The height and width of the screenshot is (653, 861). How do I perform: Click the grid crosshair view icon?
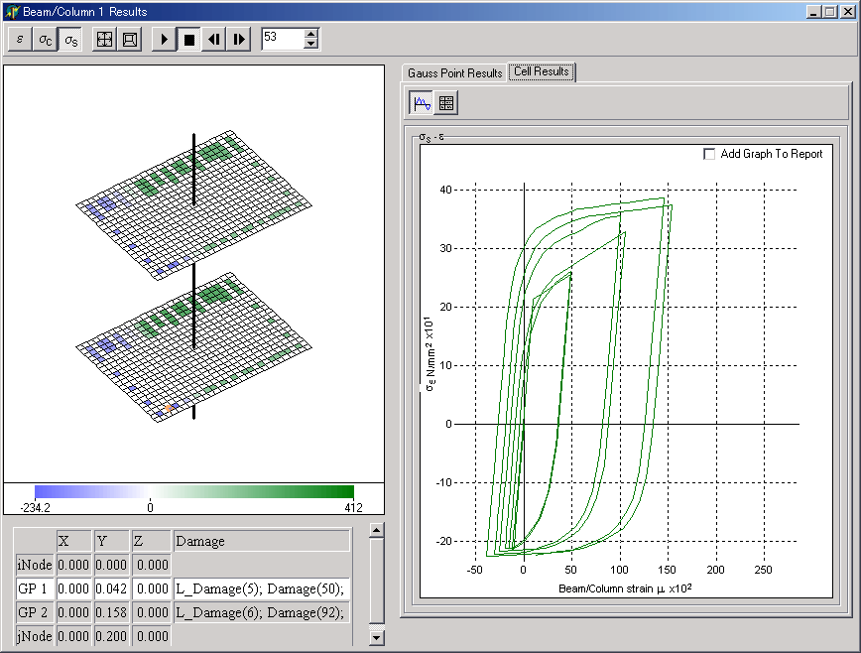(104, 40)
